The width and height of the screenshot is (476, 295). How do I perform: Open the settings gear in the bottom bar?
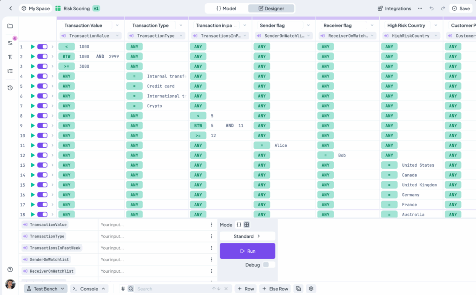click(x=311, y=288)
